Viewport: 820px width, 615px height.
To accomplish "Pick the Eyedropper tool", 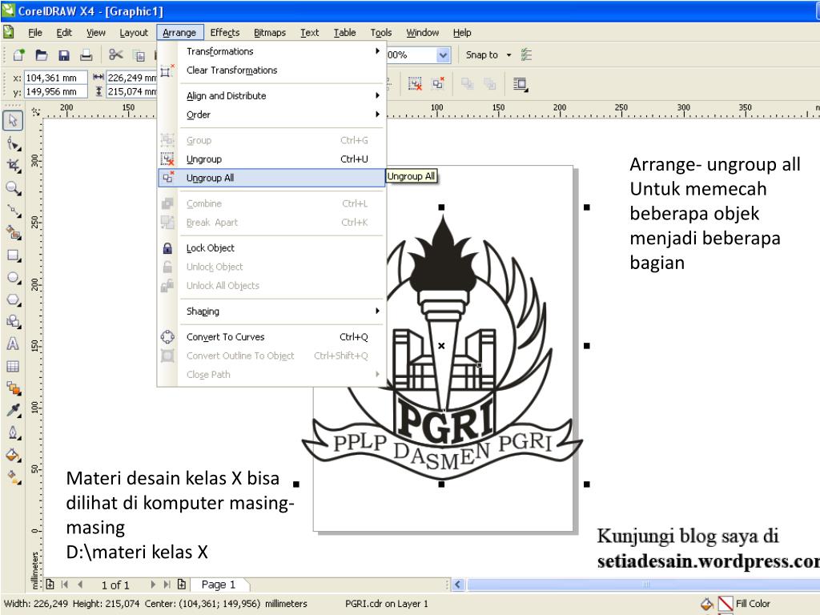I will [x=13, y=411].
